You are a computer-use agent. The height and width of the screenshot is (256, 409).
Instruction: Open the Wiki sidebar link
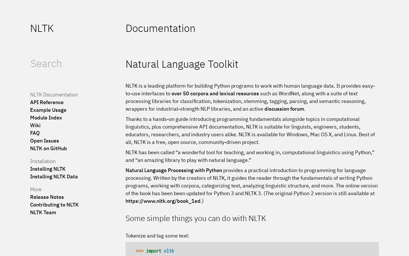(35, 125)
